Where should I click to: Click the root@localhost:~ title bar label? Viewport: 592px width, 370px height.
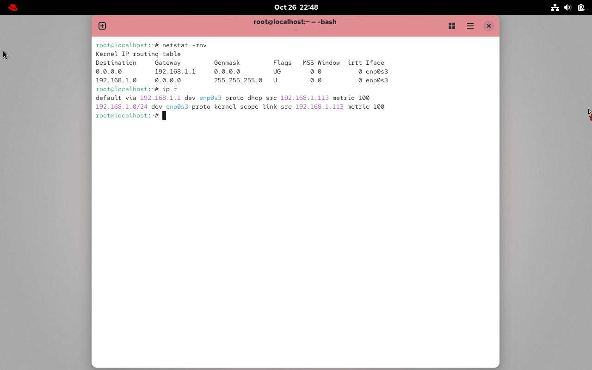tap(295, 22)
